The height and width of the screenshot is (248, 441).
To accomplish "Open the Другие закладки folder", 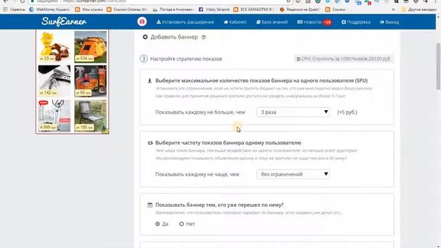I will (420, 9).
